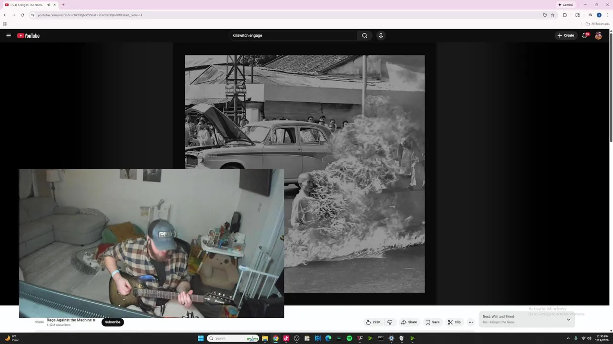Open the taskbar clock and date
Image resolution: width=613 pixels, height=344 pixels.
602,338
